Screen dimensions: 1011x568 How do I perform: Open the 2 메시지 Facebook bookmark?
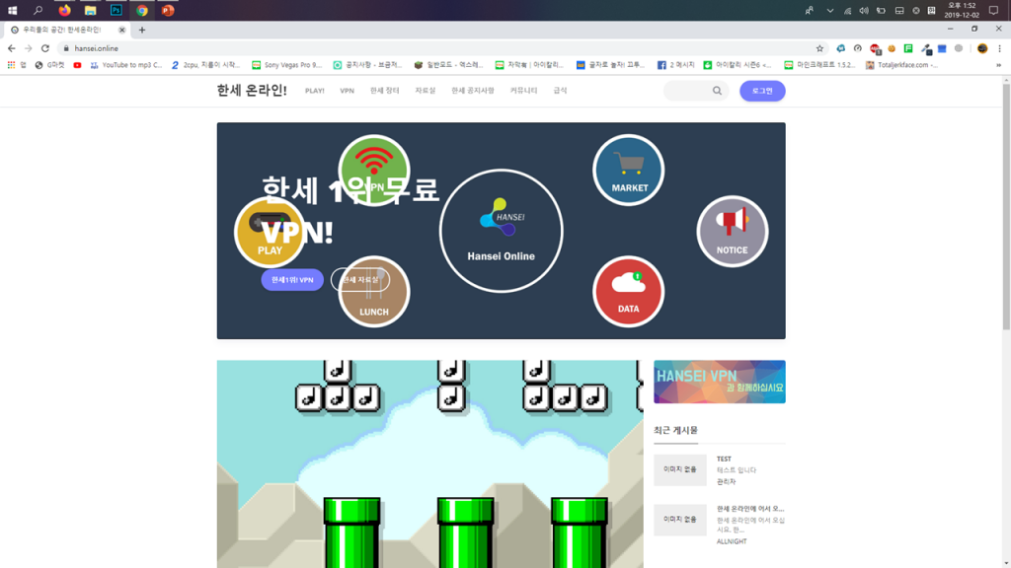click(x=675, y=65)
